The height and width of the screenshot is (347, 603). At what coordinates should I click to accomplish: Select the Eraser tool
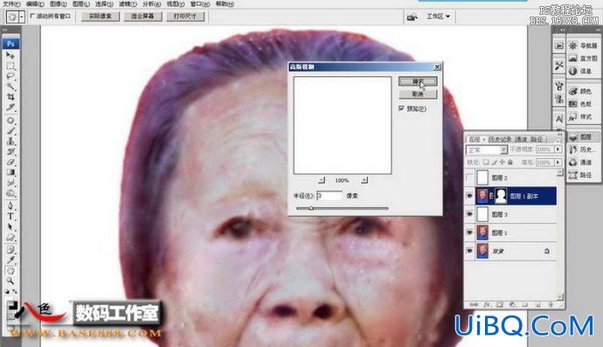tap(10, 162)
